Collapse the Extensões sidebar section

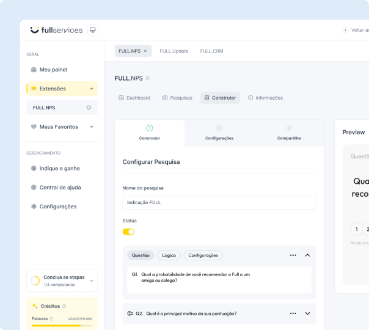point(92,89)
